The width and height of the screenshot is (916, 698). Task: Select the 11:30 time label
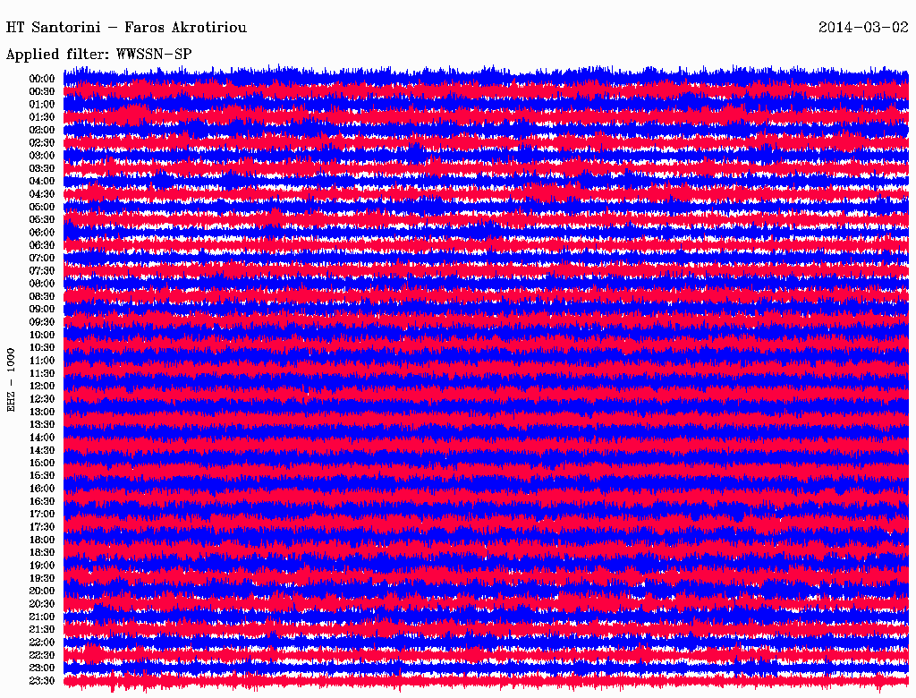(42, 373)
